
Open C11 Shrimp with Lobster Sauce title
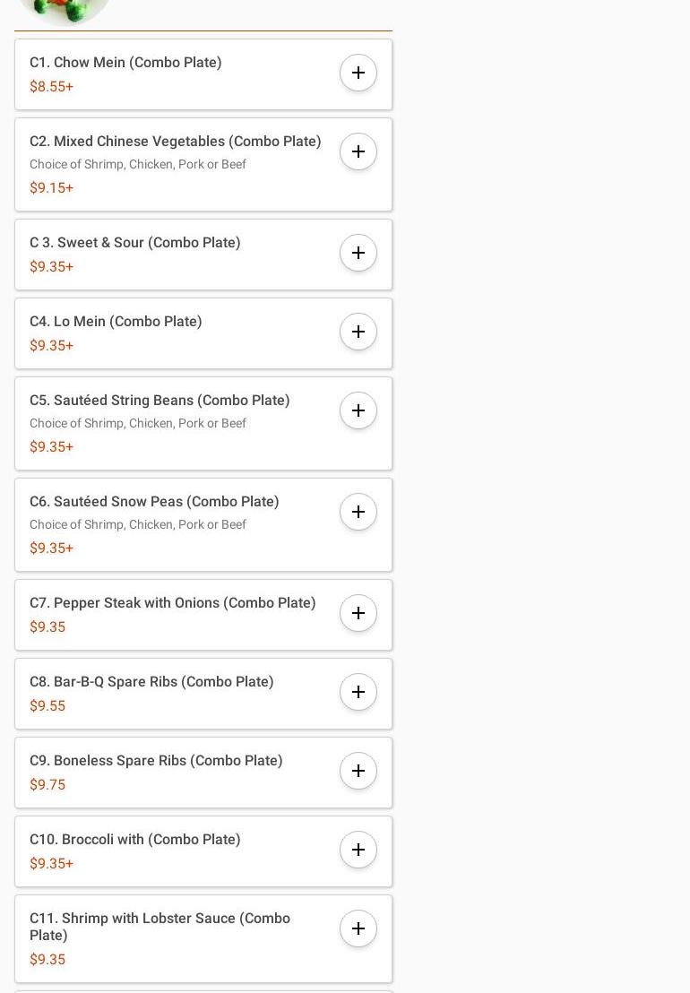click(x=160, y=926)
